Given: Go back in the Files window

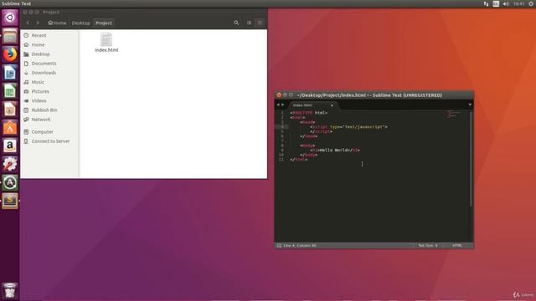Looking at the screenshot, I should click(28, 23).
